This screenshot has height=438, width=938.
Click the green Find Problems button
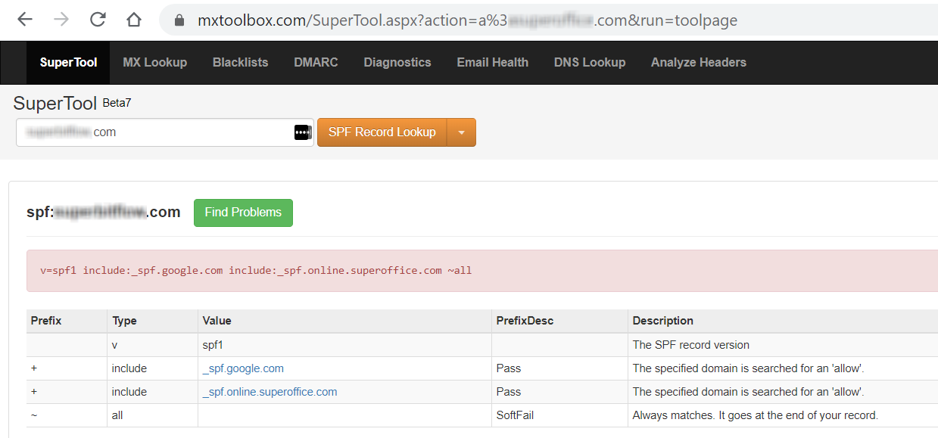(243, 213)
